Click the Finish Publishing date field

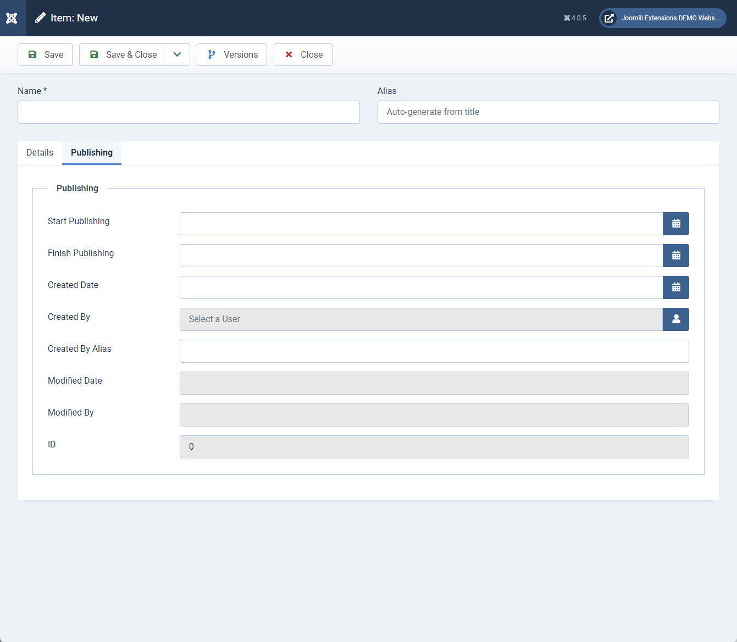tap(421, 256)
